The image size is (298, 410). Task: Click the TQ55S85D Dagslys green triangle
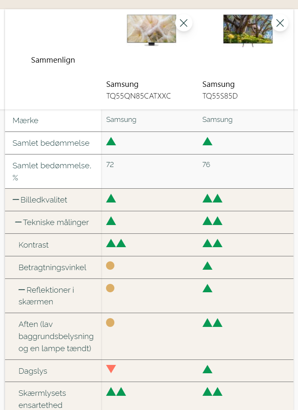[207, 369]
